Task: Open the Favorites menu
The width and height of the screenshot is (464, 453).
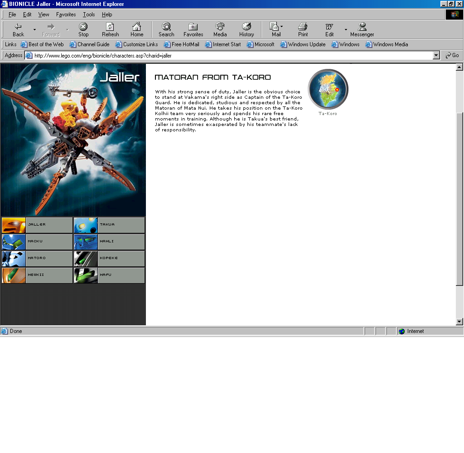Action: [66, 14]
